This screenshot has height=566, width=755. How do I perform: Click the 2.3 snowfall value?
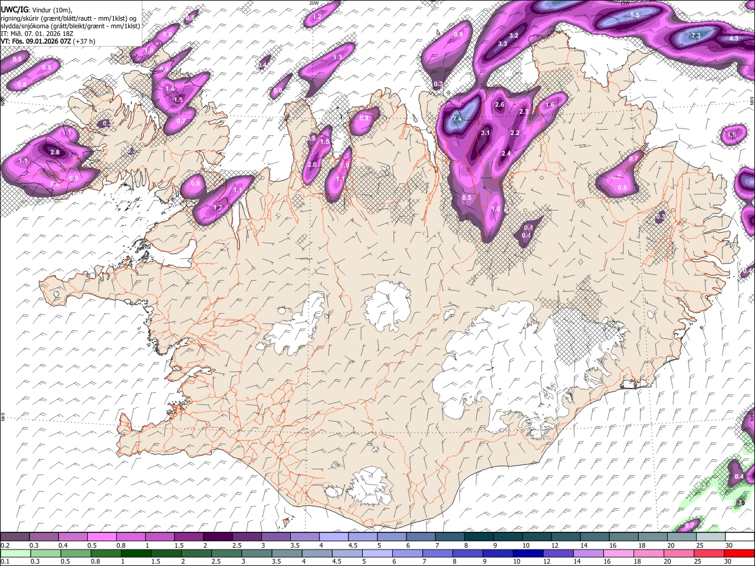tap(524, 111)
